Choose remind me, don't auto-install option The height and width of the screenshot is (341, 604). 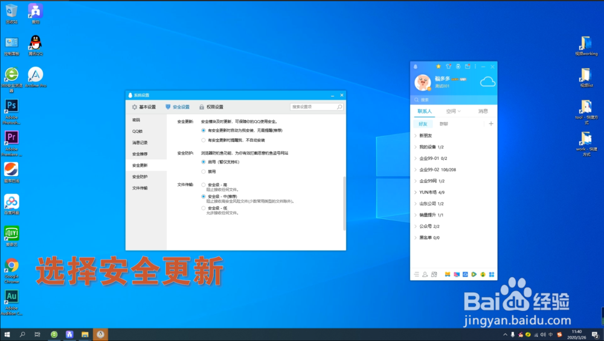[x=204, y=140]
